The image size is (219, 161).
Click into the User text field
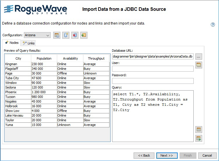(x=153, y=69)
